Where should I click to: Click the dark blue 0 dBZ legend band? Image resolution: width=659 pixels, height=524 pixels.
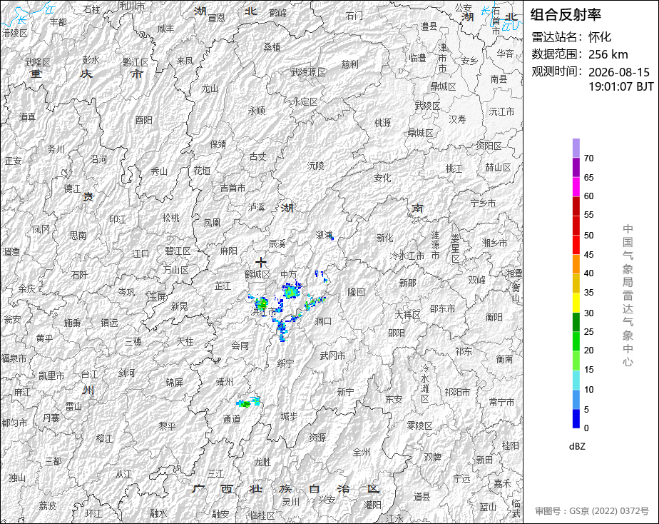(x=576, y=419)
